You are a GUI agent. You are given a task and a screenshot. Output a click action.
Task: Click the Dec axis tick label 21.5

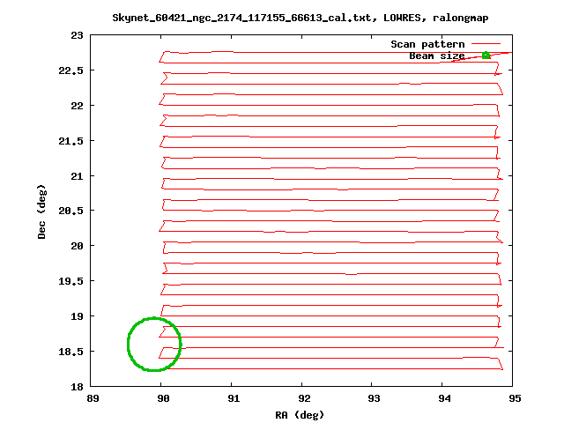[70, 141]
